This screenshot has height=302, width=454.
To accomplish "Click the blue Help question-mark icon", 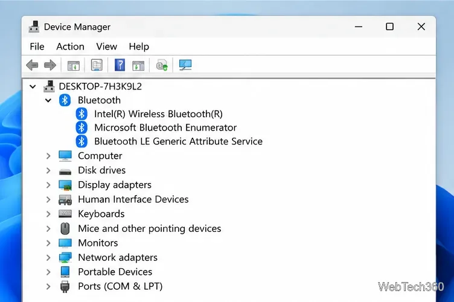I will point(120,65).
